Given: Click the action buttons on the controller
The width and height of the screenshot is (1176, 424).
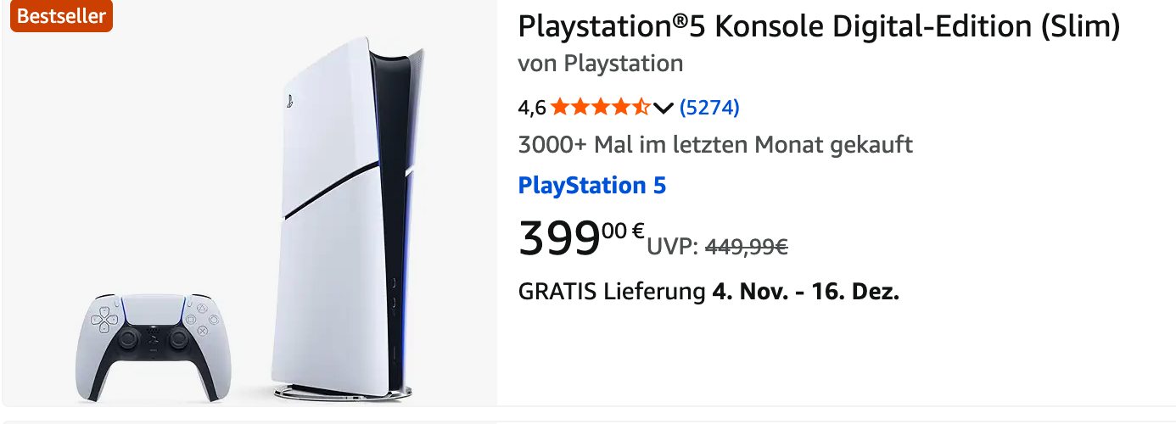Looking at the screenshot, I should tap(202, 321).
